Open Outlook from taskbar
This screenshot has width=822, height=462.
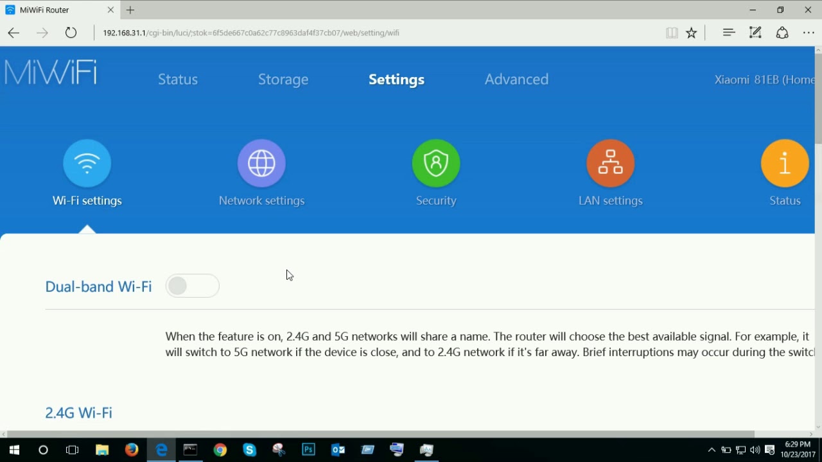click(338, 450)
